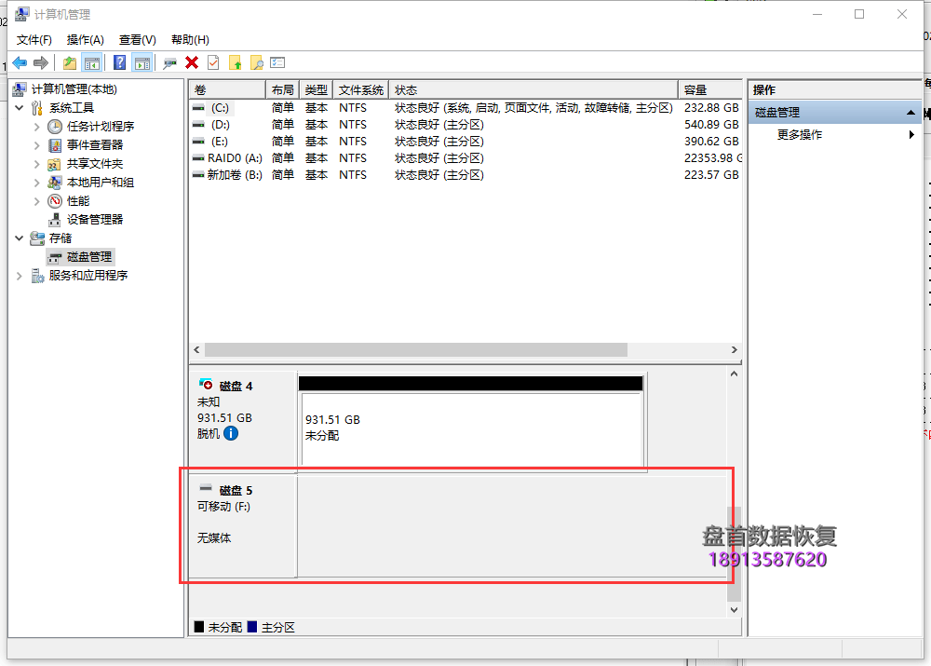Expand the 任务计划程序 tree node

tap(37, 127)
